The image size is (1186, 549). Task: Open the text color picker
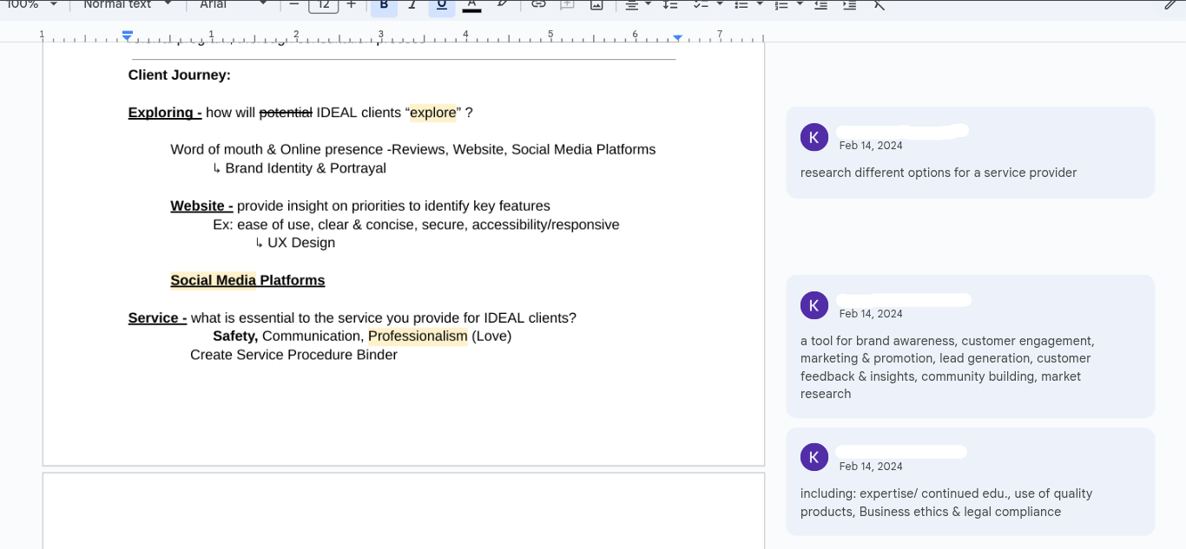471,5
